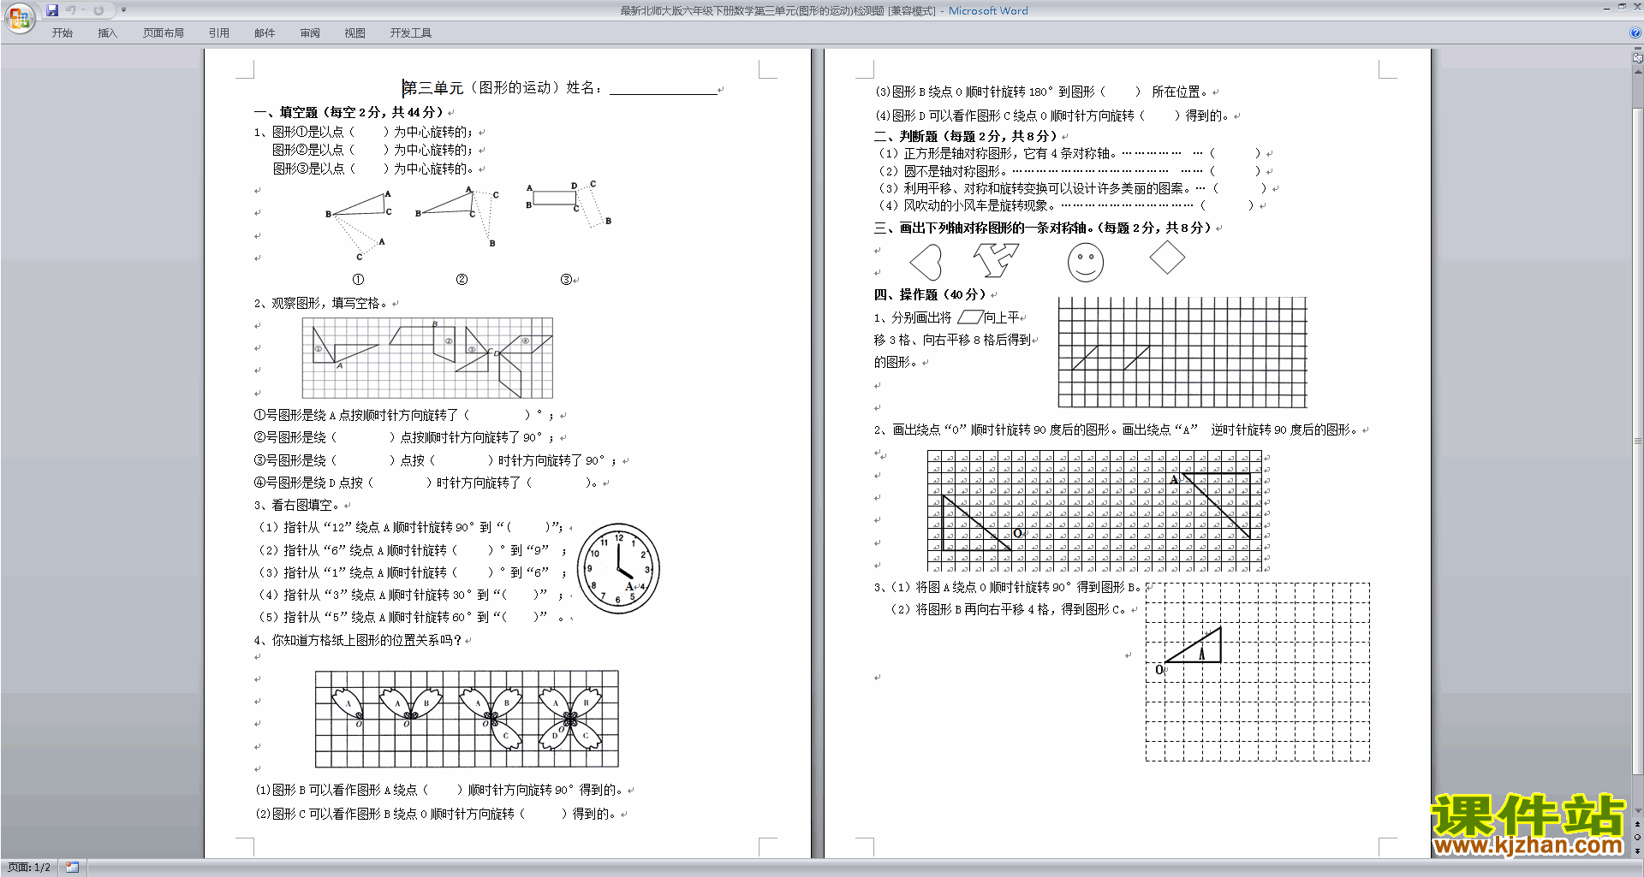Image resolution: width=1644 pixels, height=877 pixels.
Task: Save the document with the floppy icon
Action: tap(52, 10)
